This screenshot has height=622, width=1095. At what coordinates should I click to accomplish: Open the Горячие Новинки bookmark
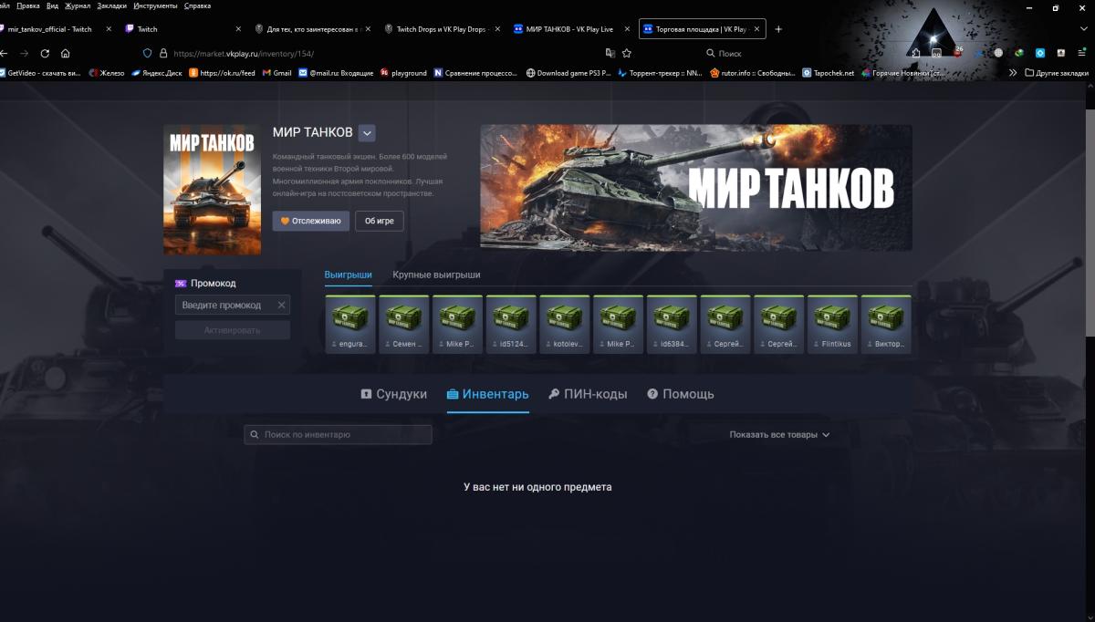pos(903,73)
